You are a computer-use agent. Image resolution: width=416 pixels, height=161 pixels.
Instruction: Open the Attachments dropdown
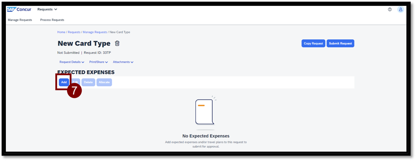[x=123, y=62]
